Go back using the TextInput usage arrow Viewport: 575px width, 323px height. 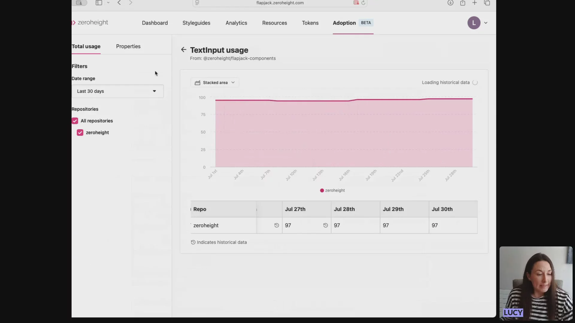184,50
